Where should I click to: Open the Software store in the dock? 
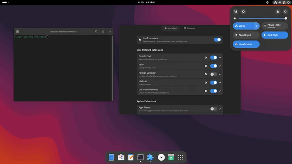121,157
